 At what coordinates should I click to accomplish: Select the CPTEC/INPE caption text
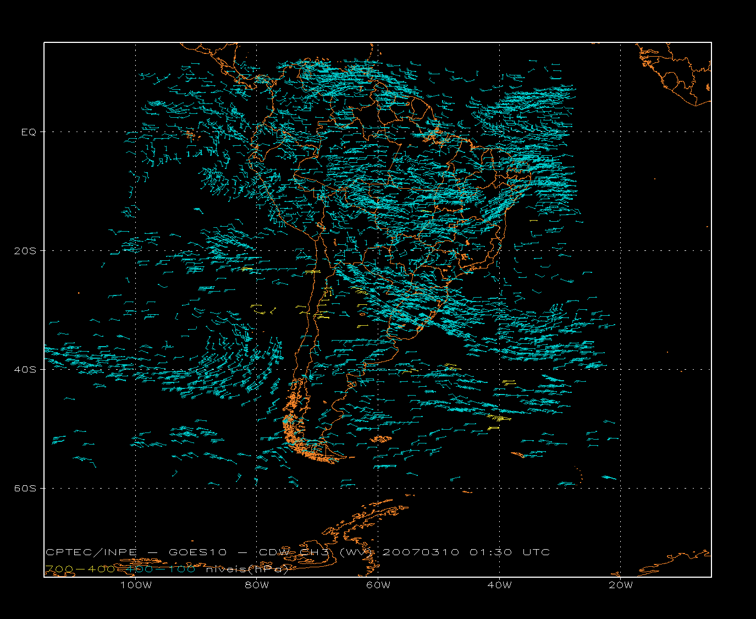pyautogui.click(x=91, y=552)
